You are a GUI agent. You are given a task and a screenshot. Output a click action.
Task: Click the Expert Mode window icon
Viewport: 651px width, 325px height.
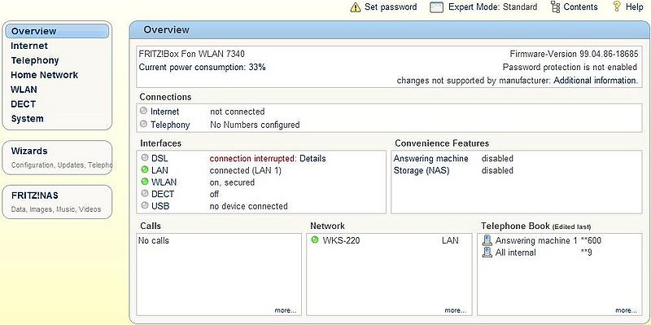click(x=437, y=7)
